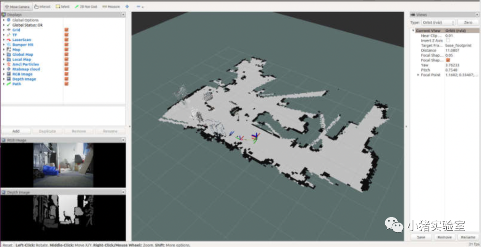Expand the Global Options row
The width and height of the screenshot is (481, 247).
click(x=4, y=20)
